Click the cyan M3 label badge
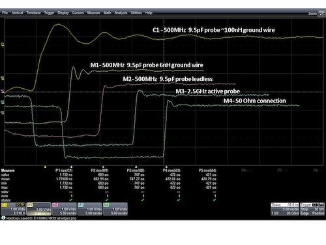The image size is (326, 245). 81,205
